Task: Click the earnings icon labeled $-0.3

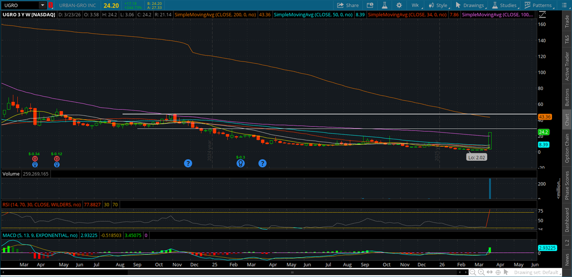Action: pos(241,163)
